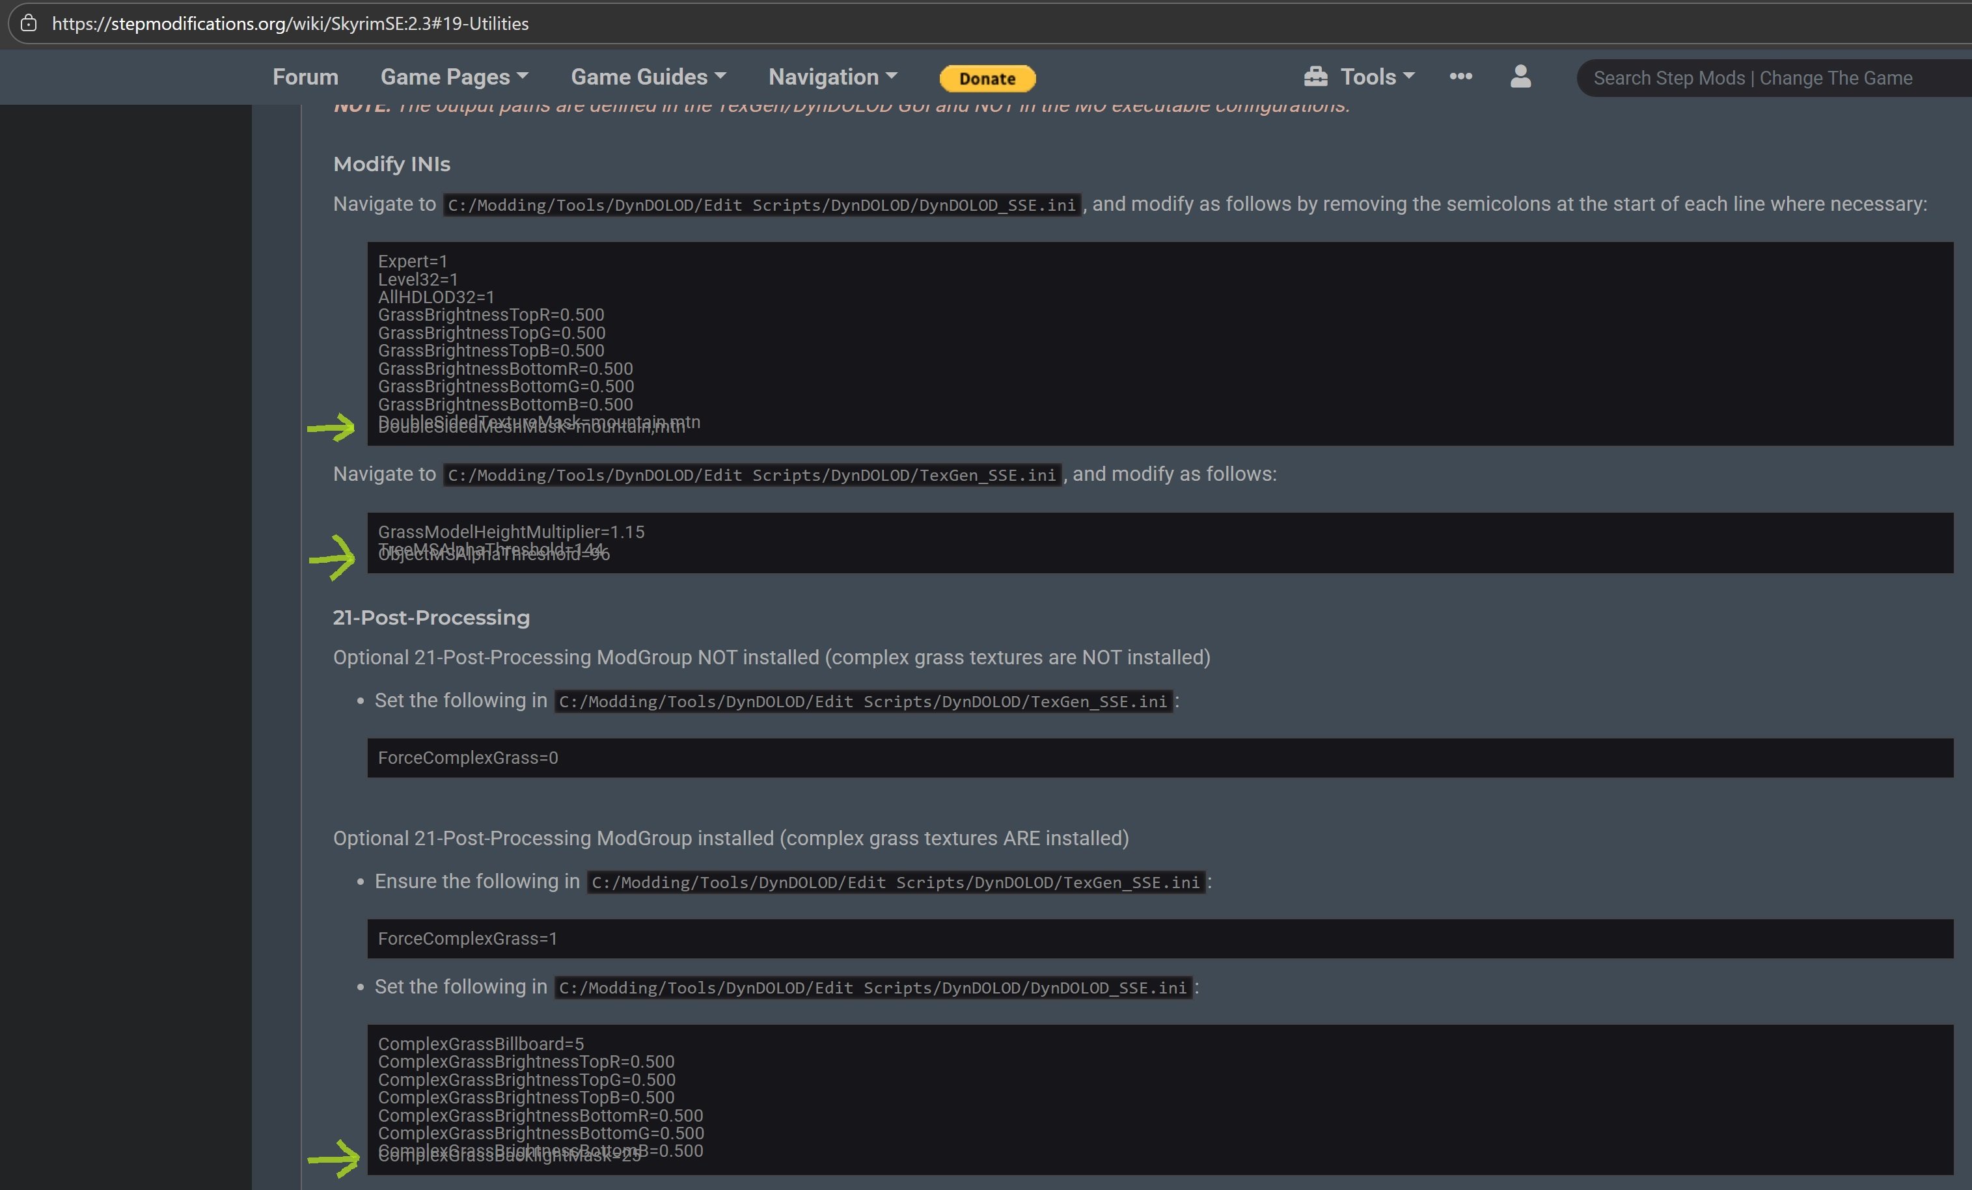Expand the Game Guides dropdown
The image size is (1972, 1190).
(x=648, y=77)
